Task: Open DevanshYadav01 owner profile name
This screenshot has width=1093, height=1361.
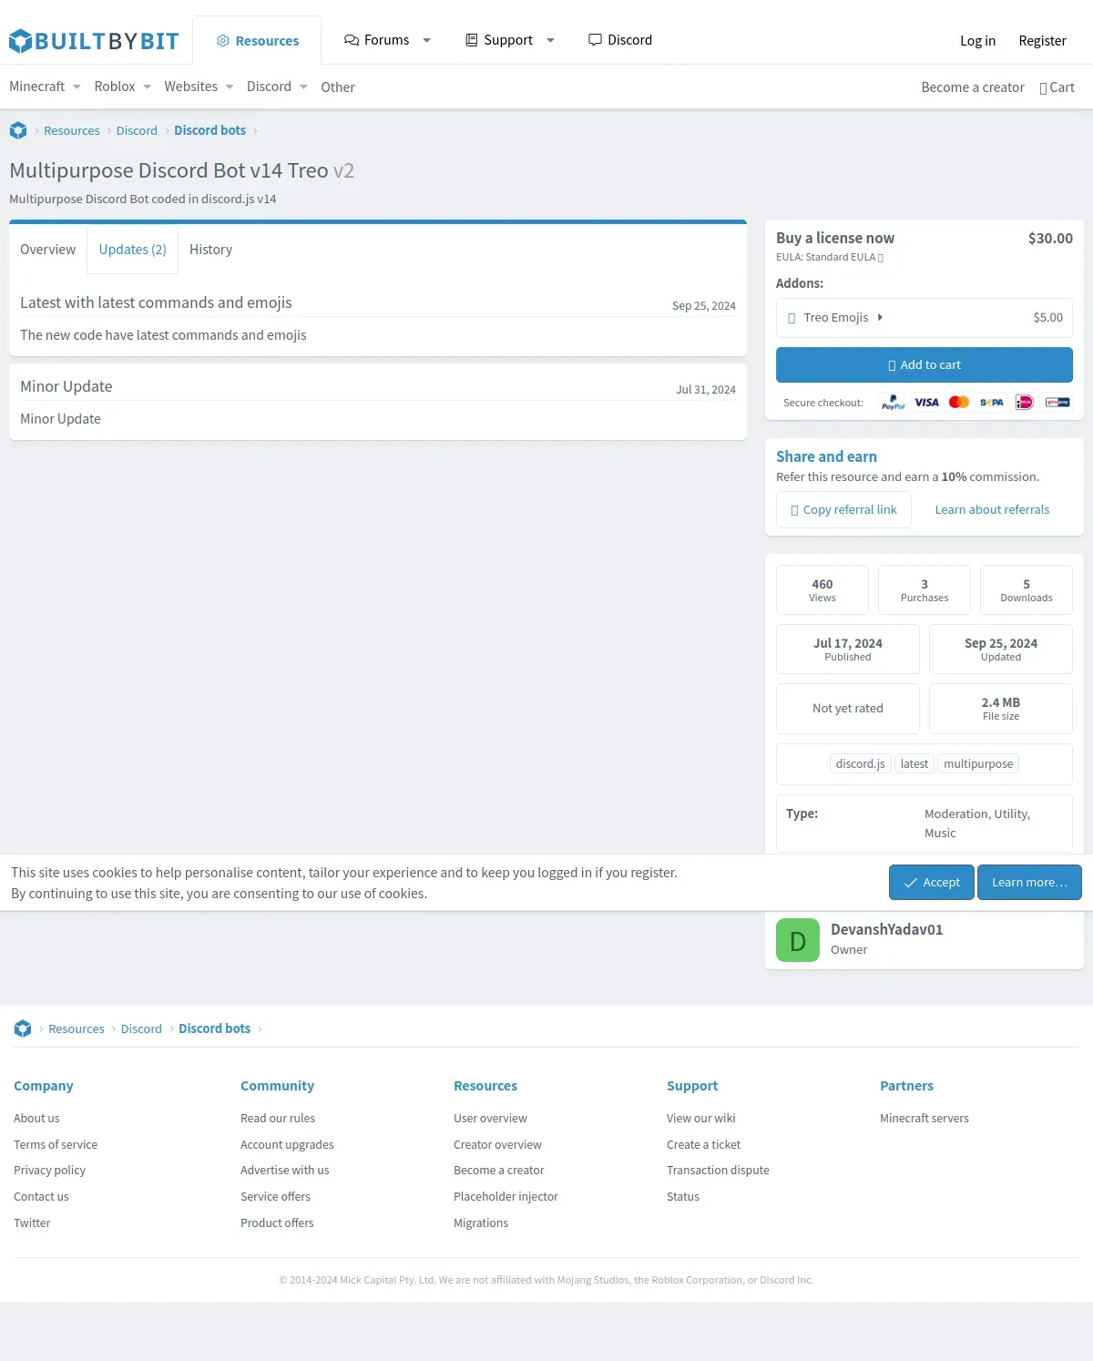Action: tap(886, 929)
